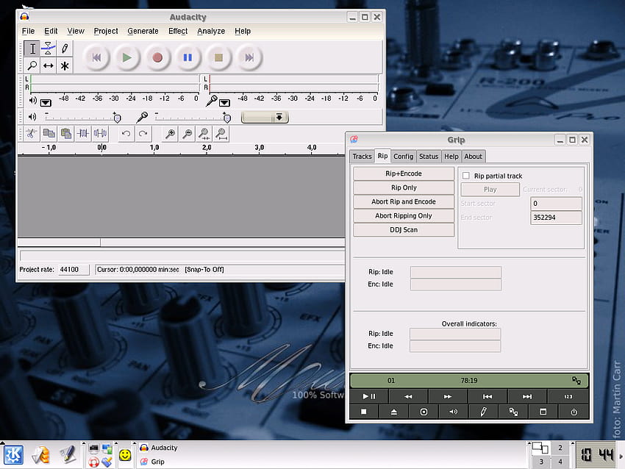Click the End sector field showing 352294
This screenshot has width=625, height=469.
(x=556, y=218)
